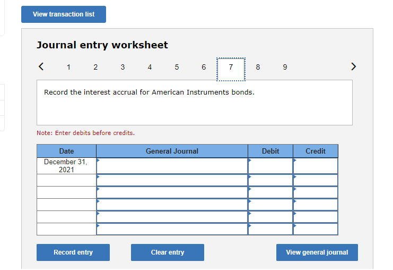Click the Journal entry worksheet heading
The width and height of the screenshot is (393, 270).
tap(102, 45)
